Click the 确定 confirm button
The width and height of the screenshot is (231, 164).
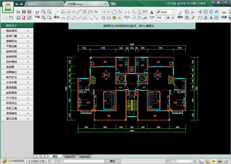[x=112, y=161]
